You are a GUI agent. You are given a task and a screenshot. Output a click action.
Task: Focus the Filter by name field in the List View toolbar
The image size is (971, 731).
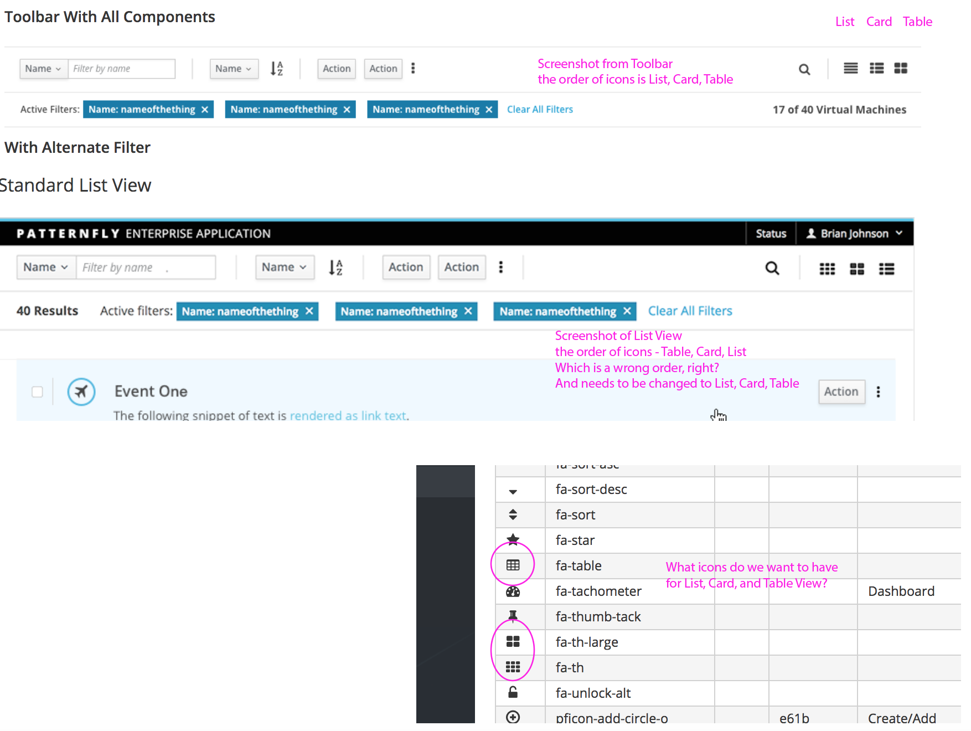146,267
